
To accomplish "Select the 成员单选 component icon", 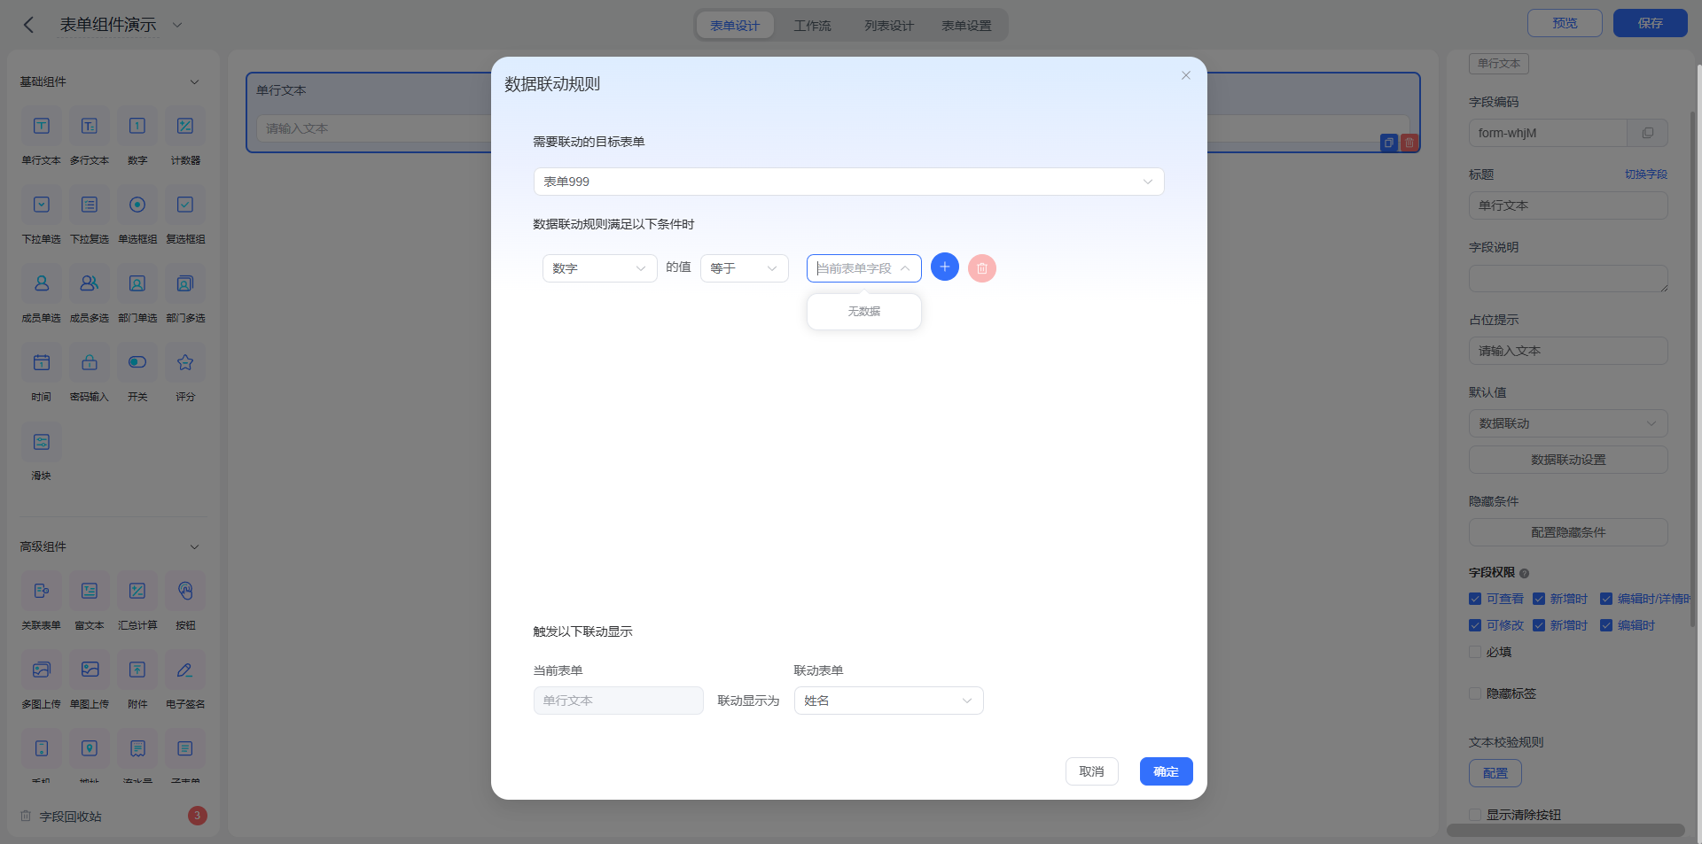I will 42,283.
